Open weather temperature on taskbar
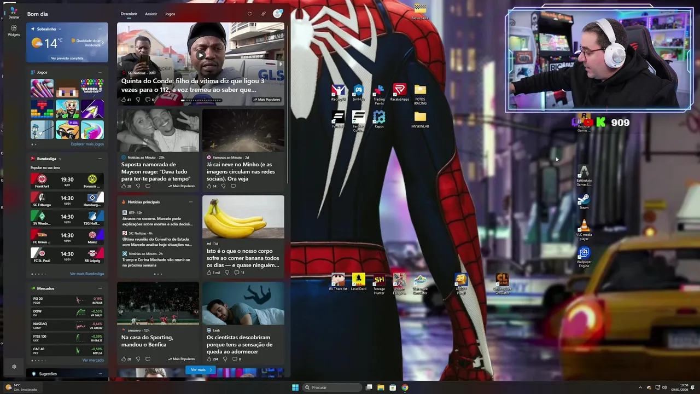 (21, 387)
